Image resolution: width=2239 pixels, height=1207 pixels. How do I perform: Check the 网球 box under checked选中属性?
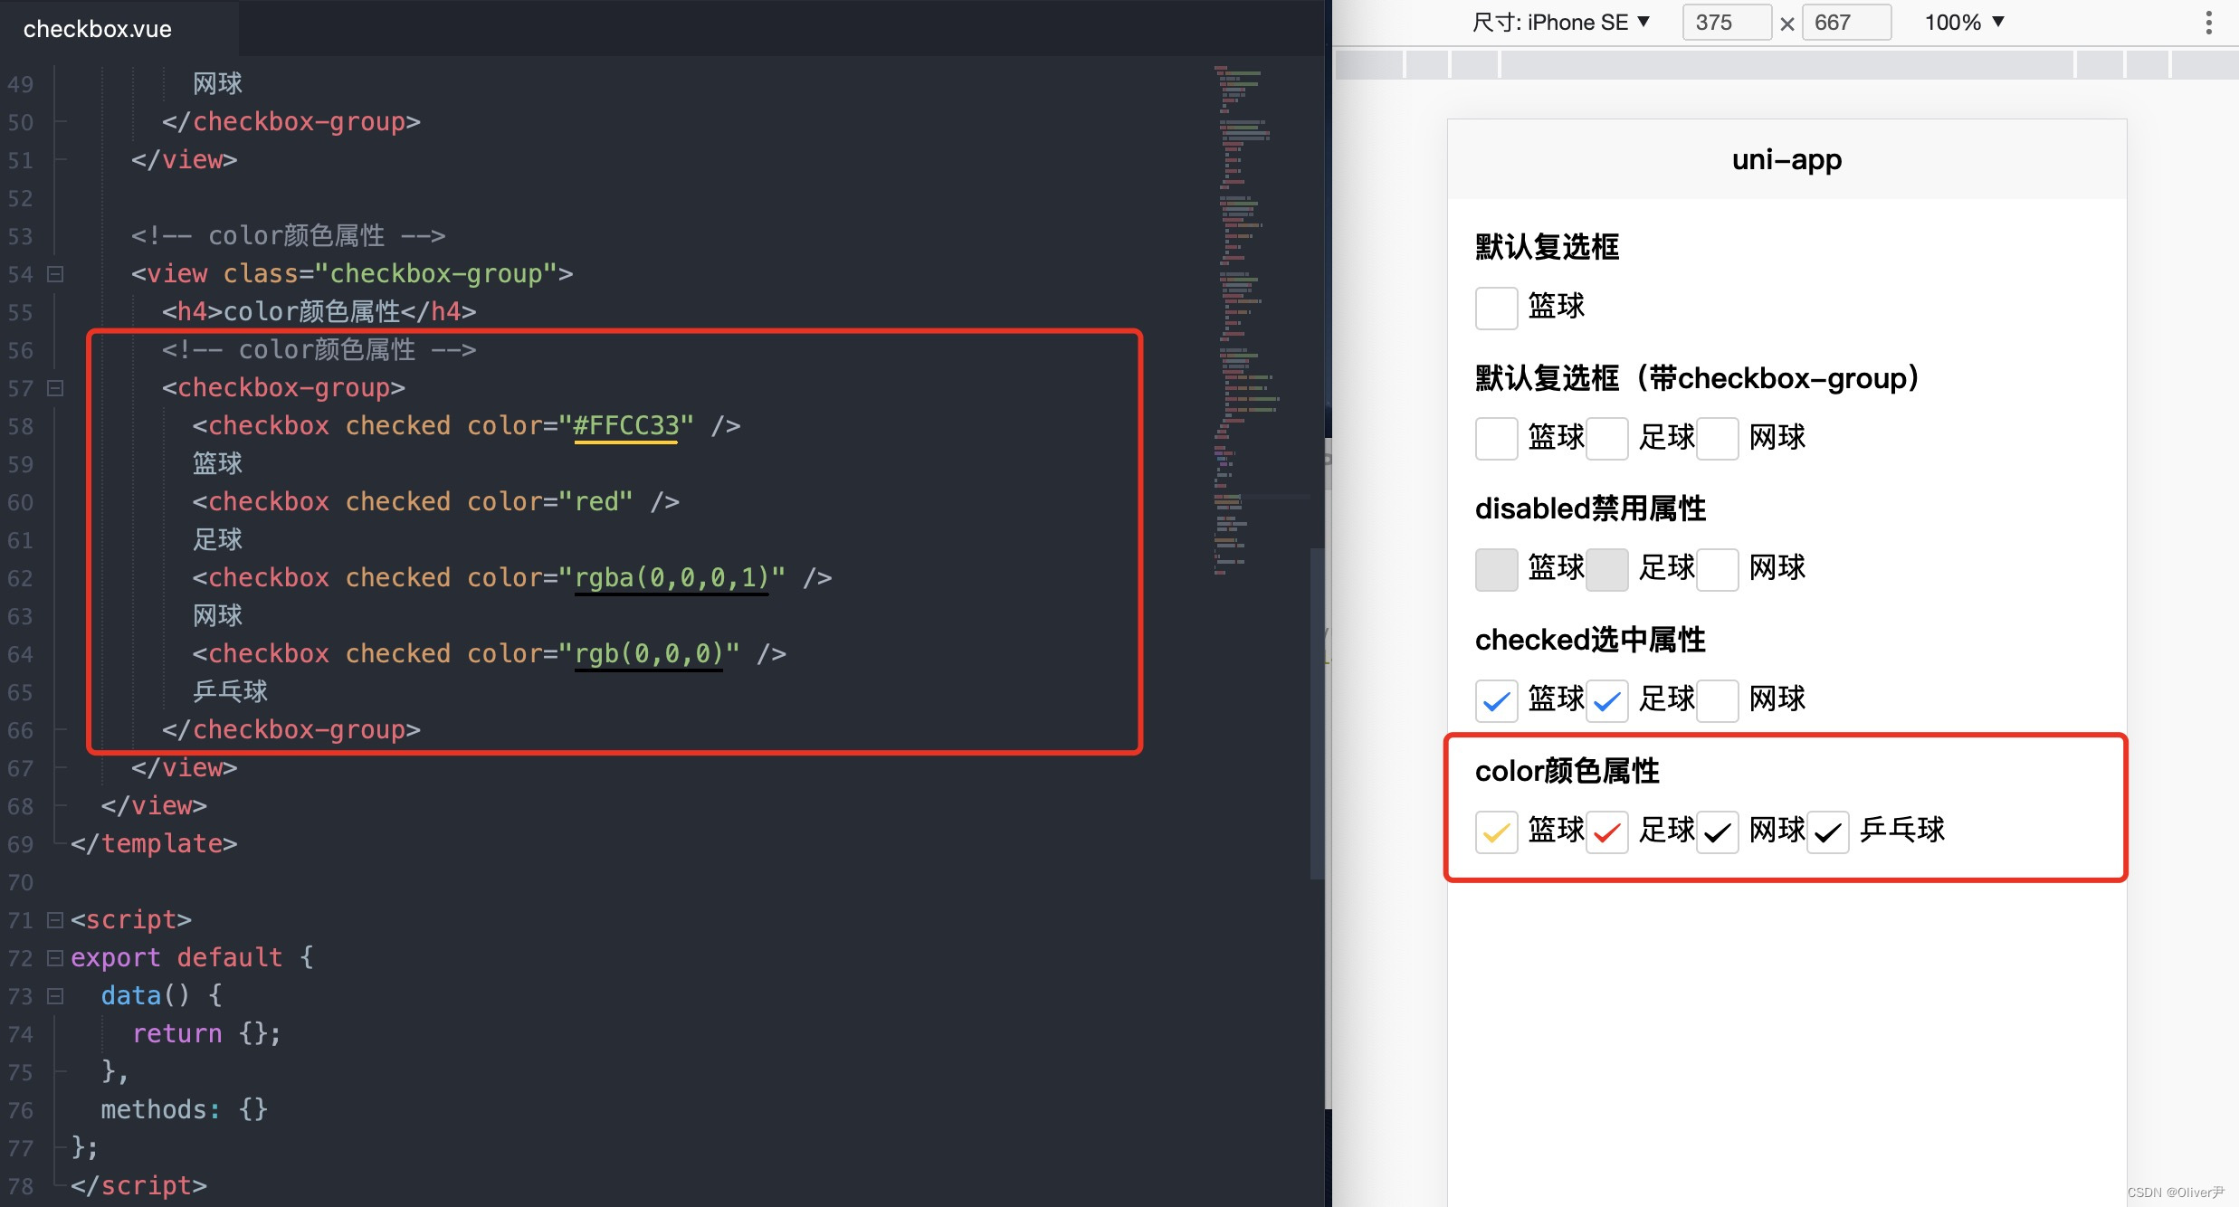click(1717, 700)
